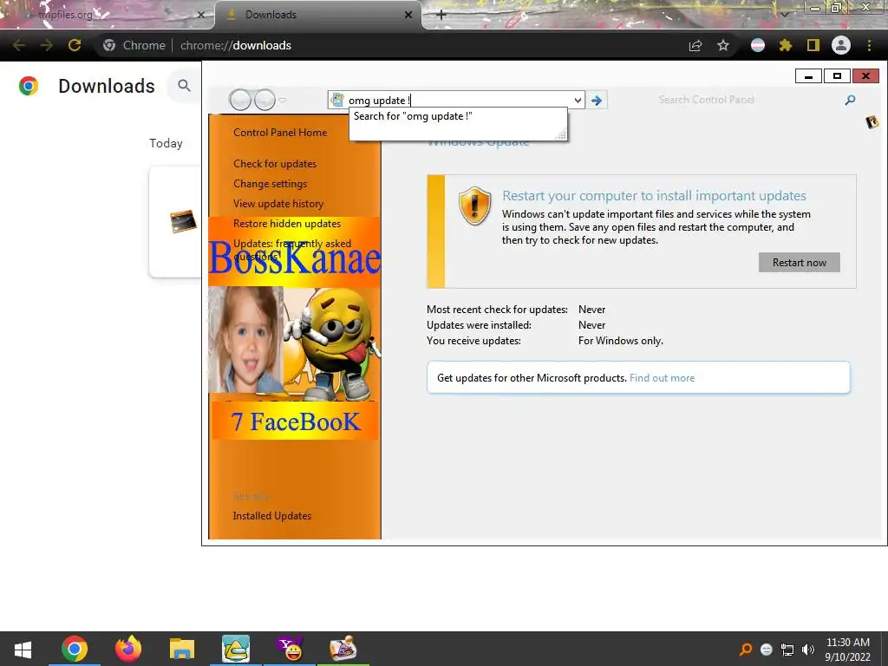The height and width of the screenshot is (666, 888).
Task: Click the Control Panel forward button
Action: click(x=264, y=101)
